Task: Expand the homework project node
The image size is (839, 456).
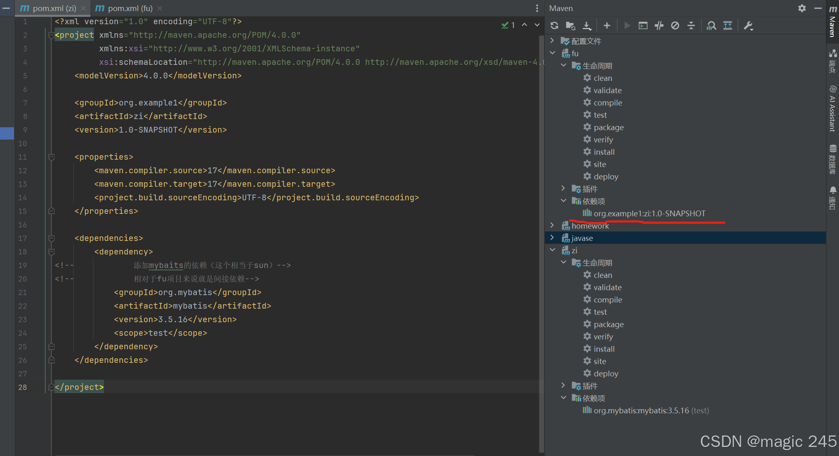Action: pyautogui.click(x=552, y=225)
